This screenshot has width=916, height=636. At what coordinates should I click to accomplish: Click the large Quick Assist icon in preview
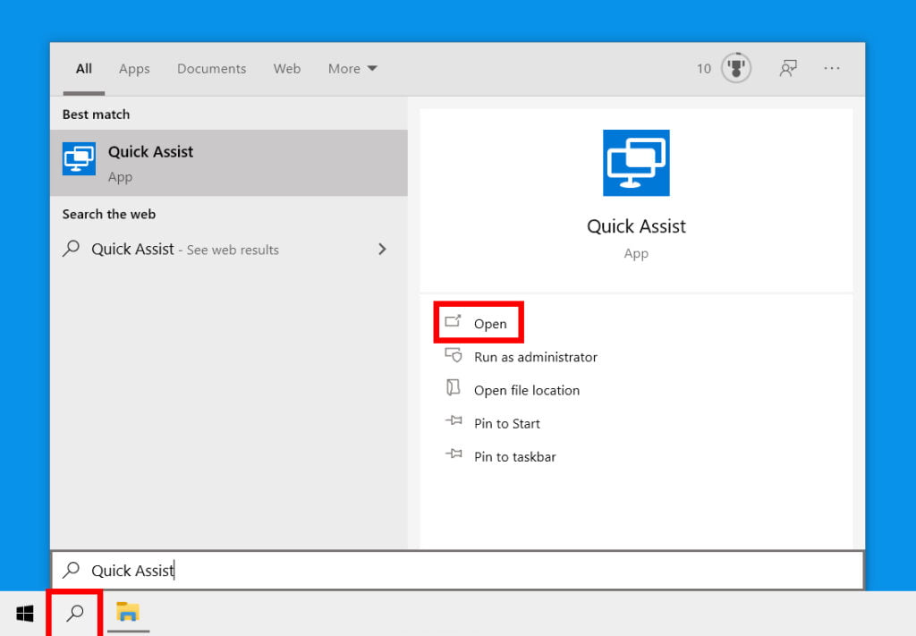click(x=636, y=163)
